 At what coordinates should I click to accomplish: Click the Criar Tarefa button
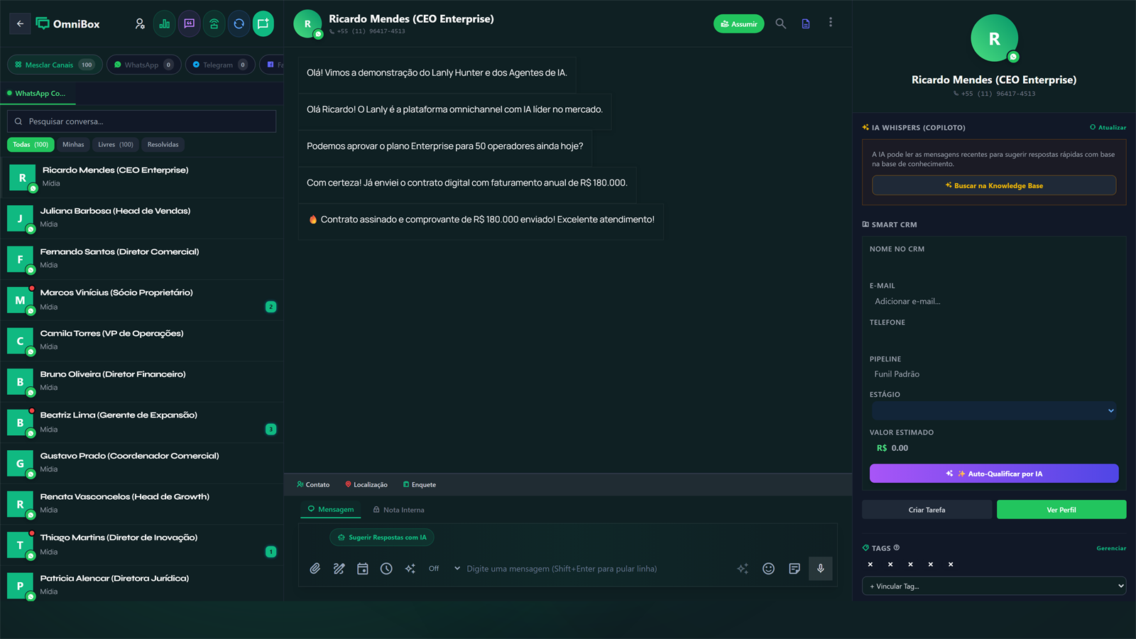(927, 510)
